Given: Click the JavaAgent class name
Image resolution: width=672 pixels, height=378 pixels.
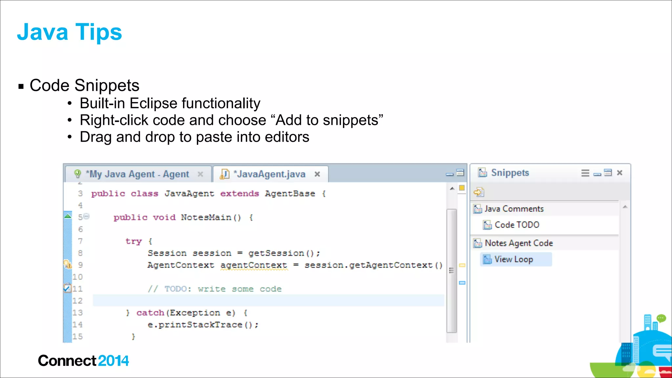Looking at the screenshot, I should (189, 194).
